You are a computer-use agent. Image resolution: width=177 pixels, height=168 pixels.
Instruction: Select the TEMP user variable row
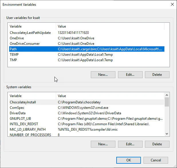tap(87, 55)
